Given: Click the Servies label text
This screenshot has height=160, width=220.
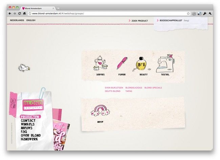Looking at the screenshot, I should [x=101, y=74].
